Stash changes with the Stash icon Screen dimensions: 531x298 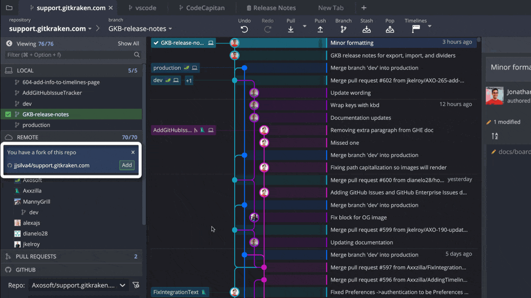pyautogui.click(x=366, y=29)
